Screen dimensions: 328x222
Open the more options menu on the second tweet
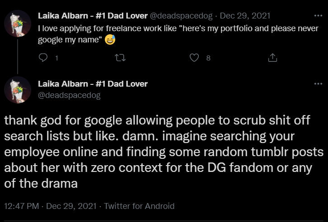(x=318, y=84)
